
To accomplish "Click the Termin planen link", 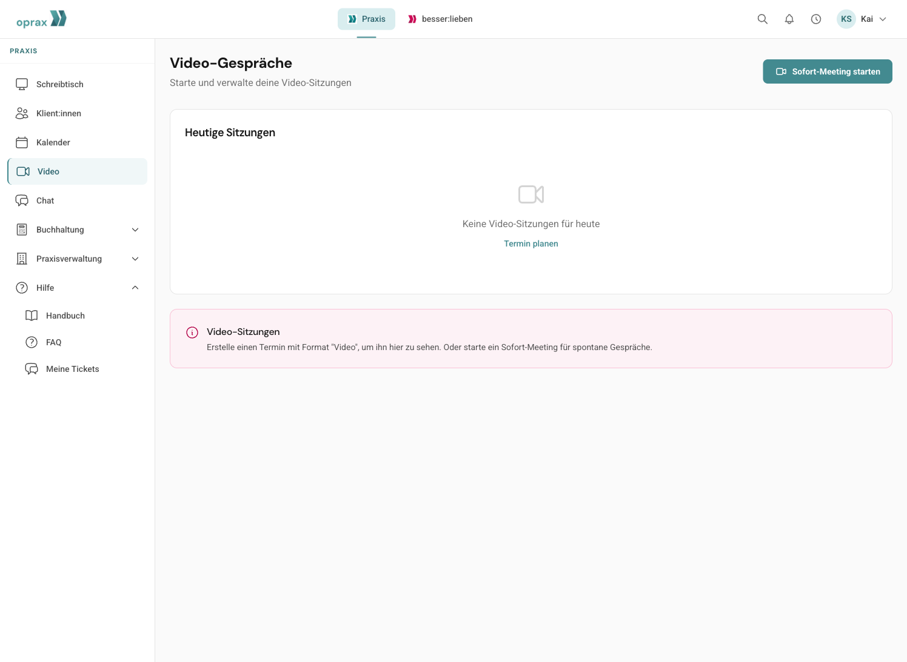I will (x=531, y=243).
